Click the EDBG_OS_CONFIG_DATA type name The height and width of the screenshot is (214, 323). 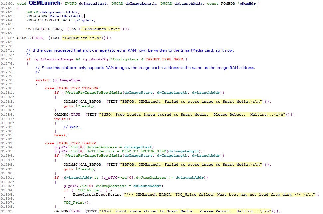point(49,20)
